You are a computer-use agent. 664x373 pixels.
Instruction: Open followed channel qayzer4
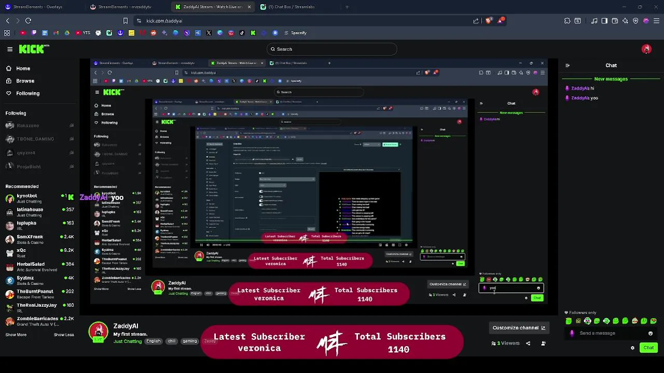click(x=39, y=153)
